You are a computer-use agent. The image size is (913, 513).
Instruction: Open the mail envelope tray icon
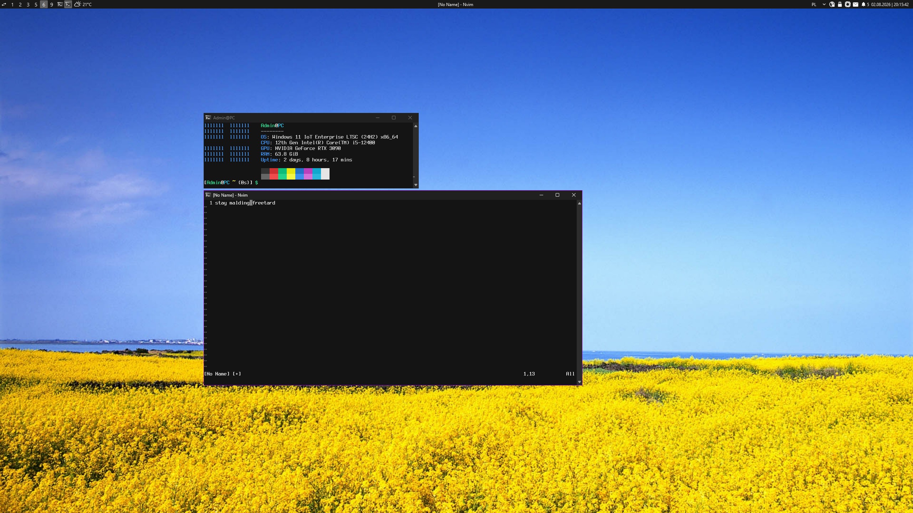[856, 4]
